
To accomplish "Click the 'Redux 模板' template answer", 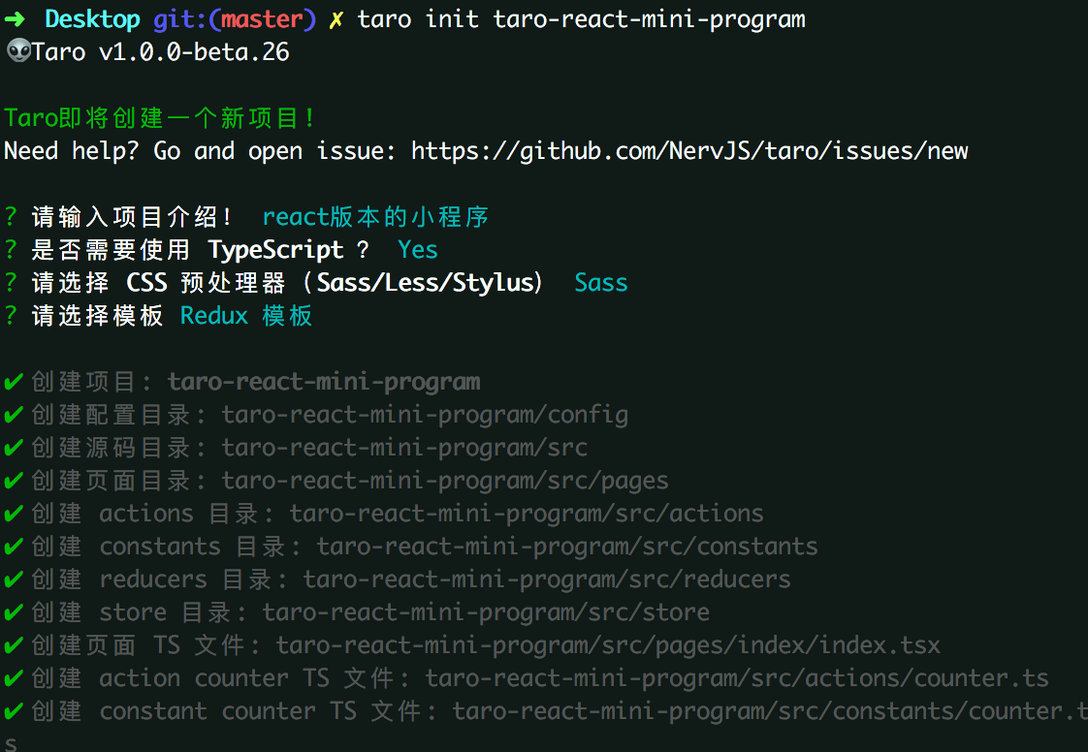I will click(246, 316).
